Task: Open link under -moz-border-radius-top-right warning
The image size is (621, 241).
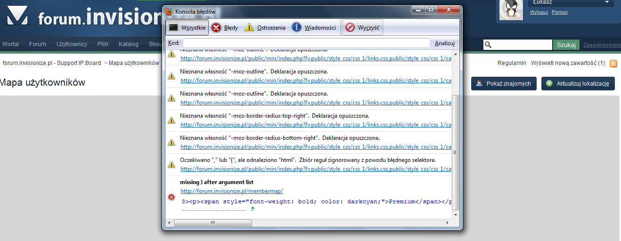Action: click(316, 125)
